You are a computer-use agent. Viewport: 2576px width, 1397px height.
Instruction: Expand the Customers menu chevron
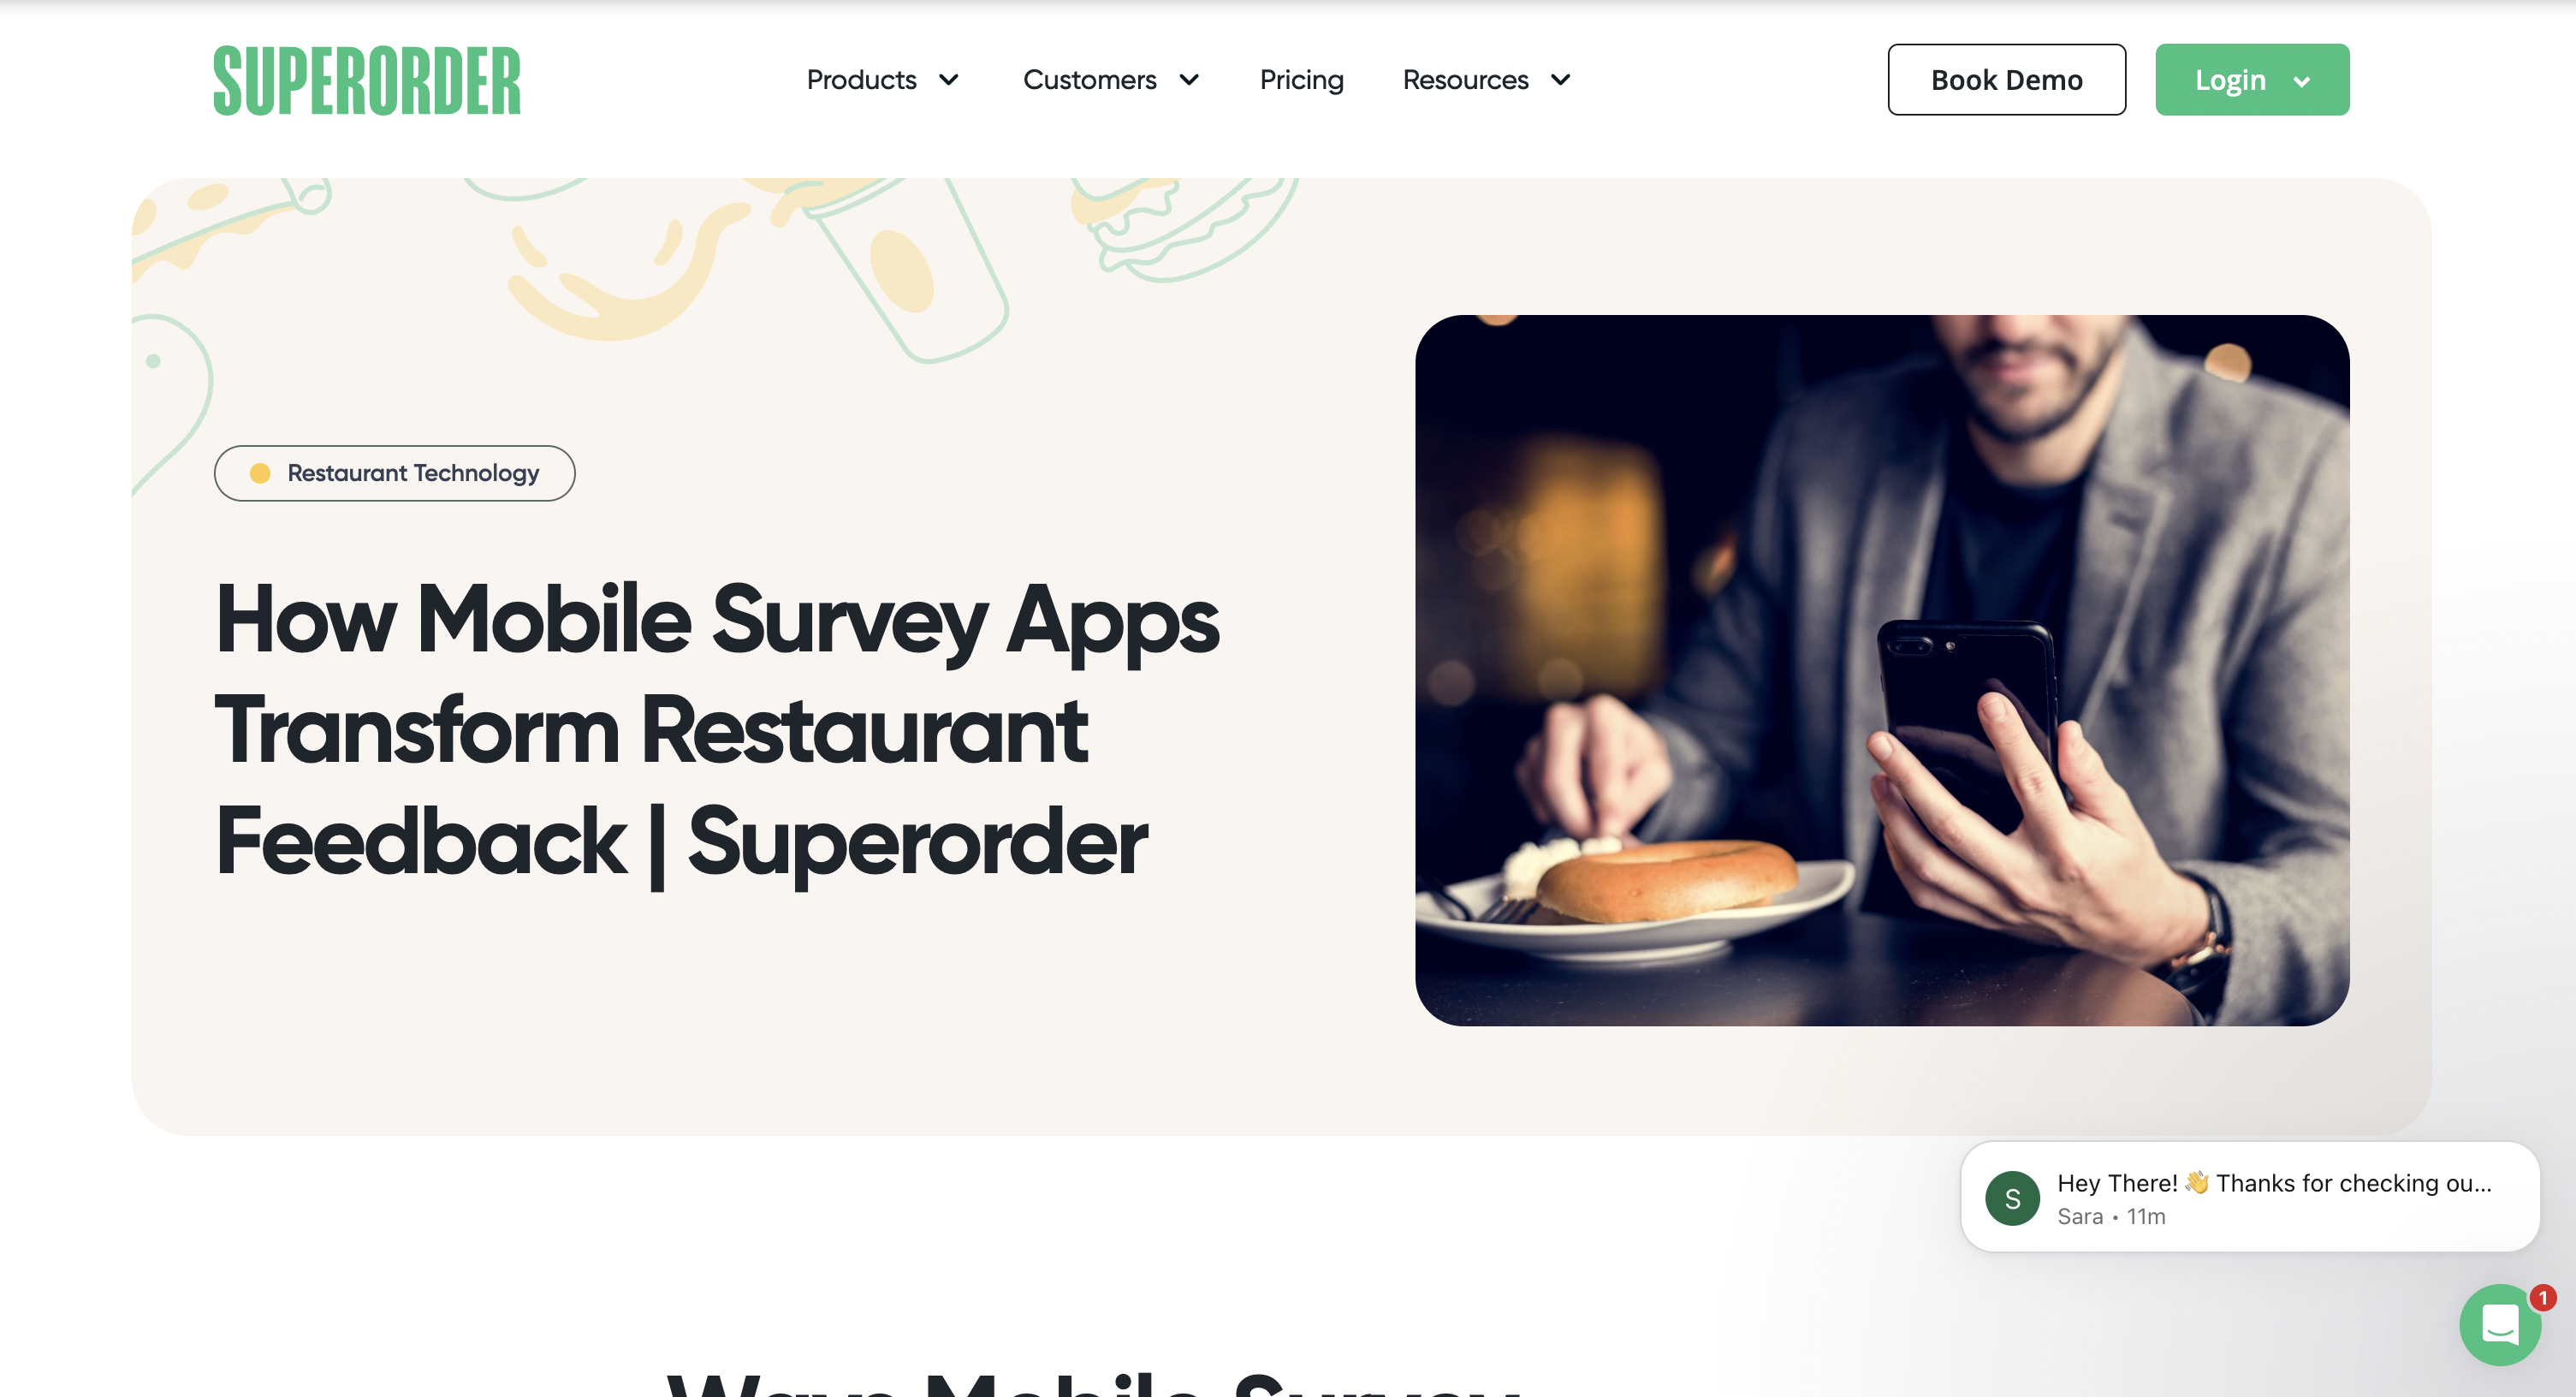click(x=1189, y=80)
